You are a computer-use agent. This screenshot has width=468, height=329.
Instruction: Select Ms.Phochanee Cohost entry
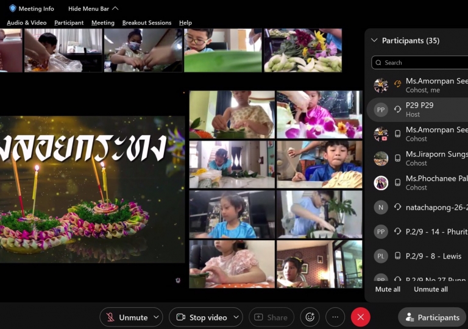coord(417,183)
